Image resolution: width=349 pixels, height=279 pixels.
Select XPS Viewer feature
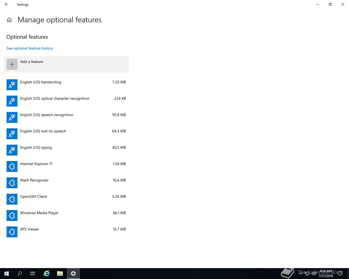[66, 232]
